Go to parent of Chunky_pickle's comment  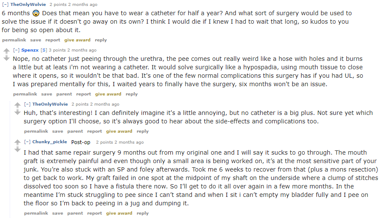[75, 213]
